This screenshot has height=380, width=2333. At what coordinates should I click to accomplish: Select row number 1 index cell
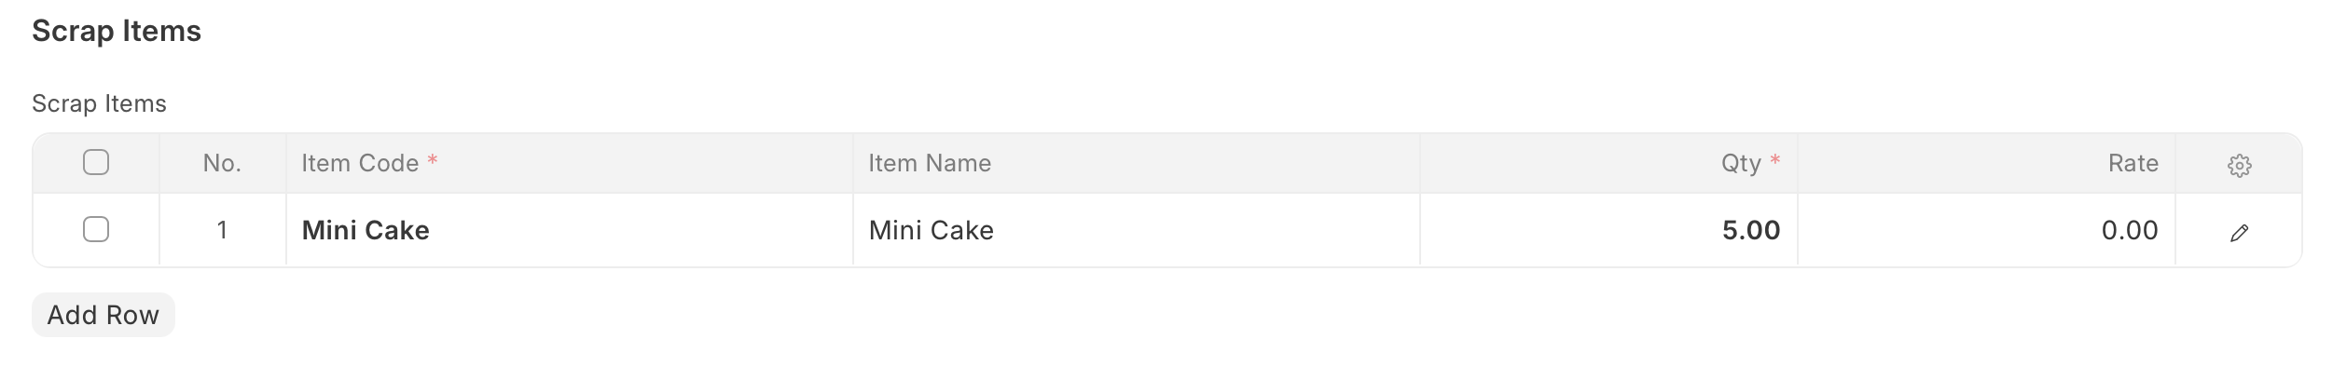[222, 230]
